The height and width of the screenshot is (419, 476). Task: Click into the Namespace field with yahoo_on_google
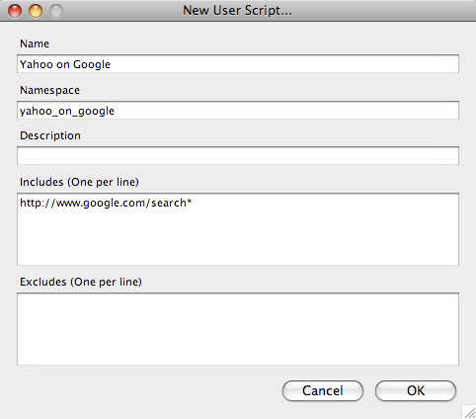pos(238,111)
